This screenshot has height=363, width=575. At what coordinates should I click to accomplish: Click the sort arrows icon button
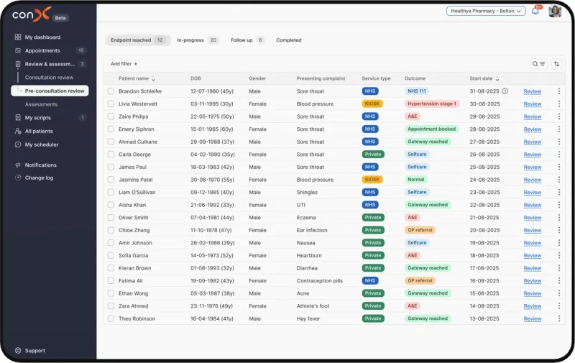[x=556, y=64]
